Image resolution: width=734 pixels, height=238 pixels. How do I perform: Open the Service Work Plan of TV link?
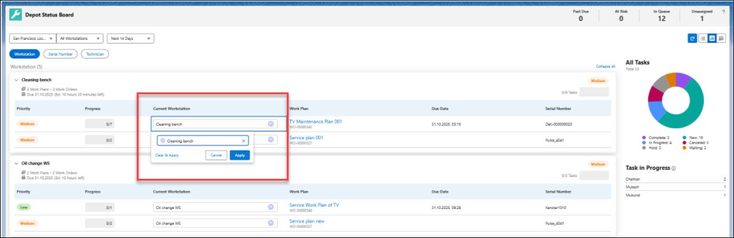tap(314, 205)
